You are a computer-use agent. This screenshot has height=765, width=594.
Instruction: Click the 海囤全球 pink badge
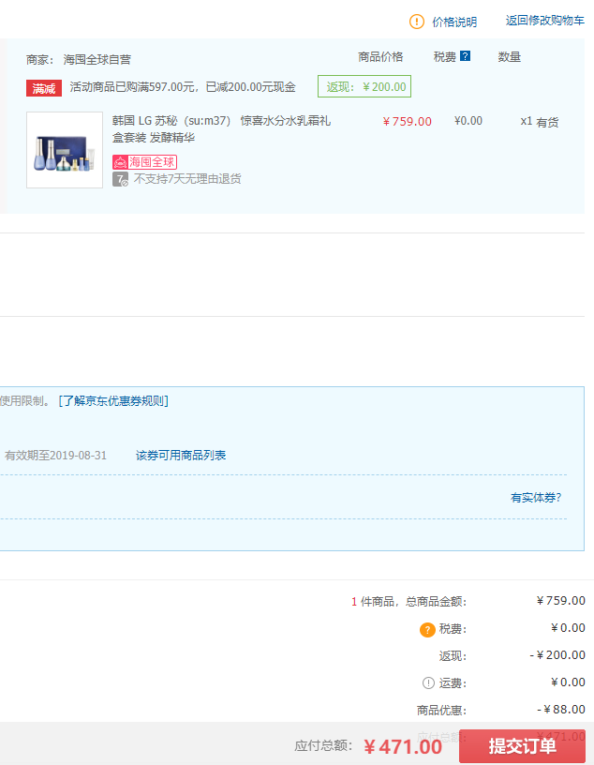tap(144, 162)
